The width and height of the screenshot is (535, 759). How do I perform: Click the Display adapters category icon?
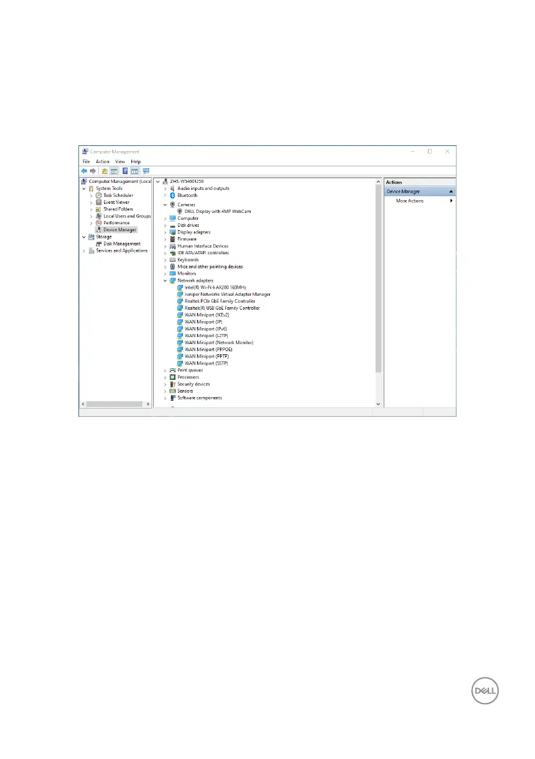pyautogui.click(x=172, y=233)
